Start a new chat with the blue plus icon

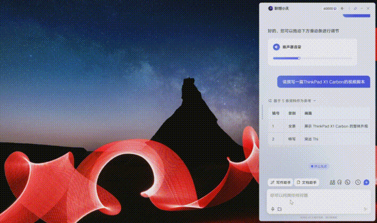[366, 182]
